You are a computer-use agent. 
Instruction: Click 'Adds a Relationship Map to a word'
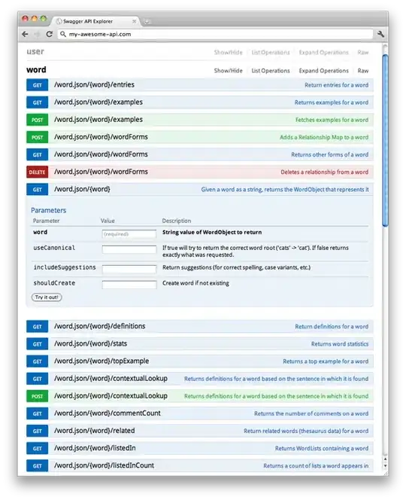pos(324,138)
